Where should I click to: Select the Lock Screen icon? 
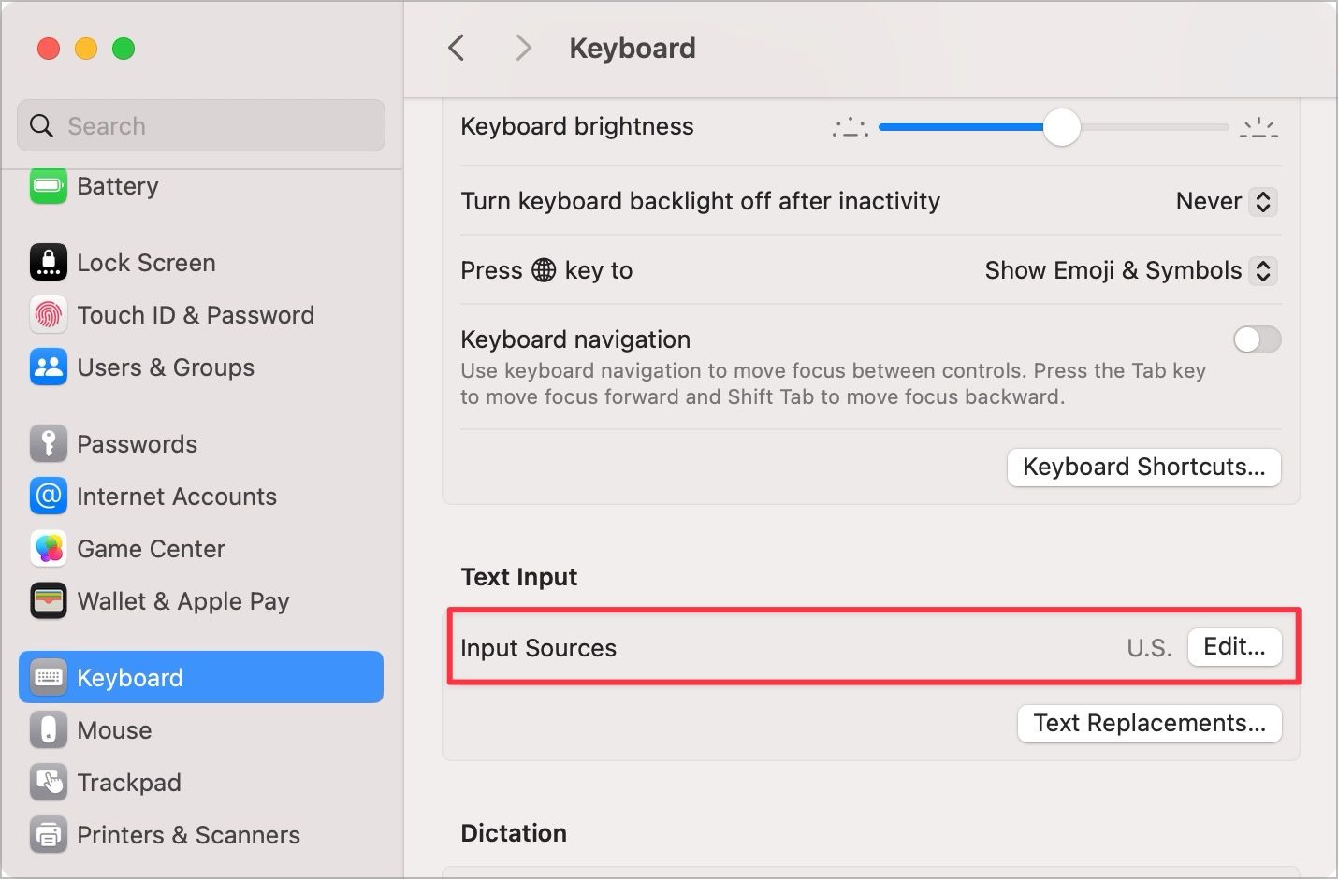[48, 262]
